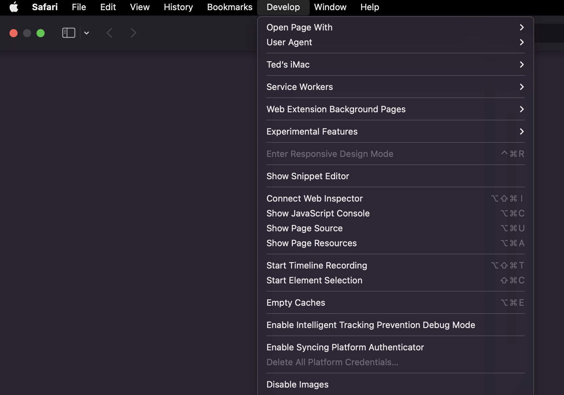Expand the Experimental Features submenu
This screenshot has height=395, width=564.
[395, 132]
